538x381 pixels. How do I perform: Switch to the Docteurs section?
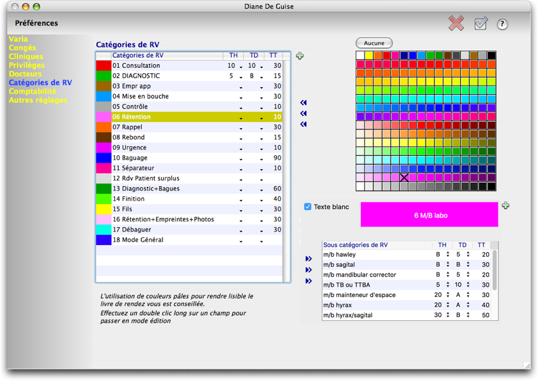point(26,74)
